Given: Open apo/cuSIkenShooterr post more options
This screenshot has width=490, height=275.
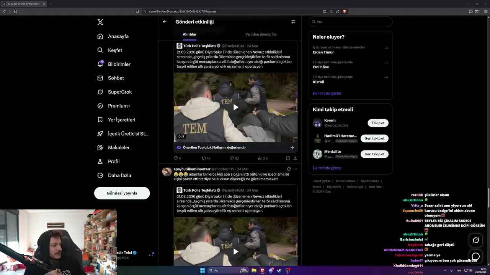Looking at the screenshot, I should pos(295,169).
